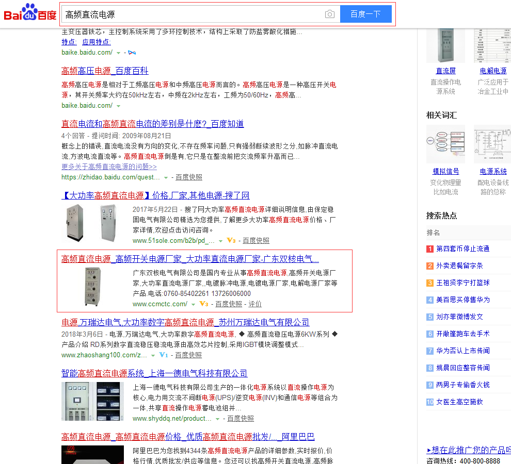The width and height of the screenshot is (511, 464).
Task: Click the V1 badge beside www.zhaoshang100.com
Action: [x=164, y=355]
